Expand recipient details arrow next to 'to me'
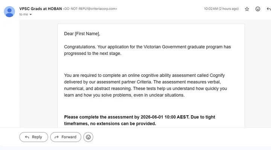Image resolution: width=271 pixels, height=150 pixels. click(30, 15)
